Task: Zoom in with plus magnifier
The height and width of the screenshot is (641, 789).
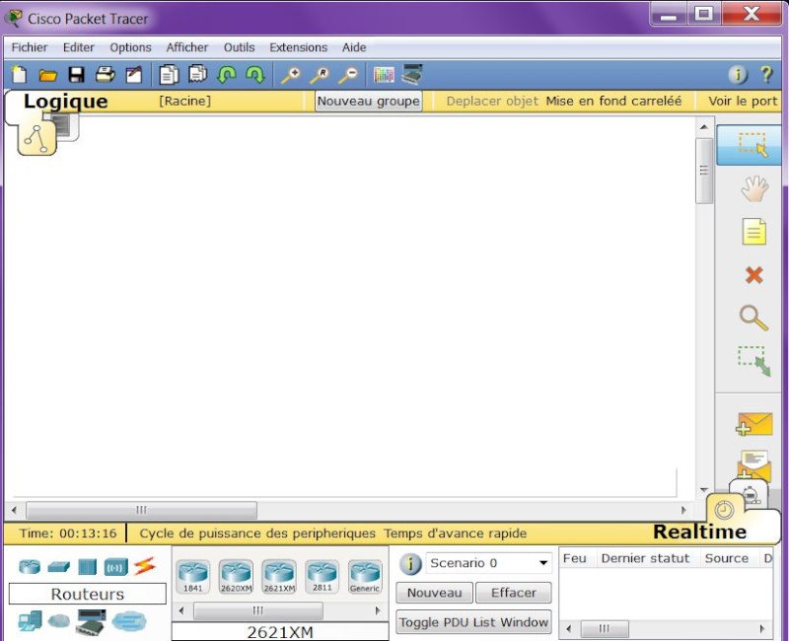Action: pos(290,75)
